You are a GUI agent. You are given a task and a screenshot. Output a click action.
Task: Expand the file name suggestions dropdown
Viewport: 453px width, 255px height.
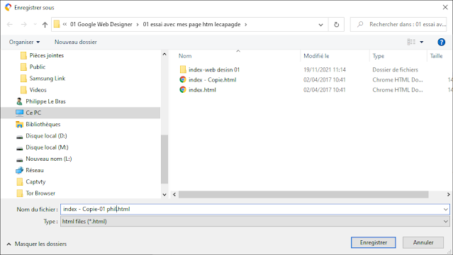coord(445,210)
